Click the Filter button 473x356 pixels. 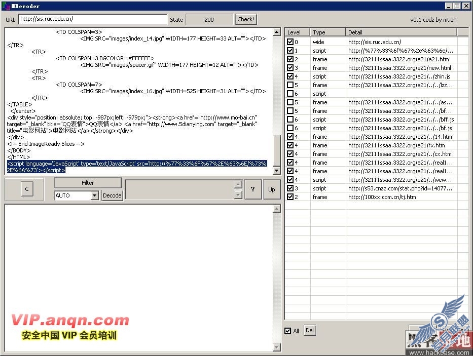(x=88, y=183)
